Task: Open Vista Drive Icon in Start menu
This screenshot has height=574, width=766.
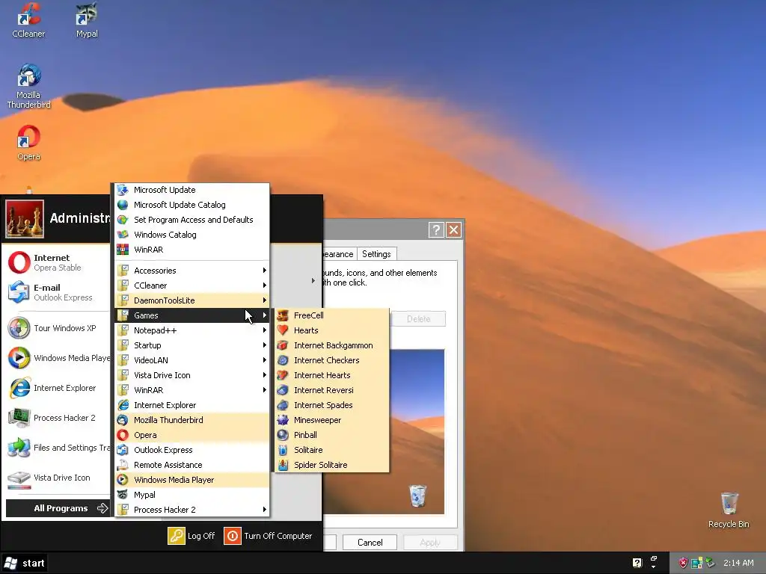Action: (x=58, y=478)
